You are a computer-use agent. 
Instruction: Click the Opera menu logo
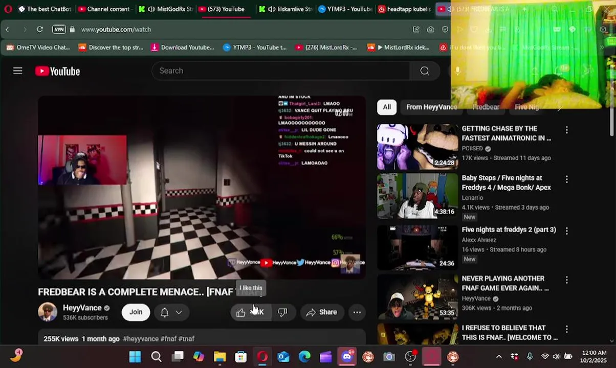pos(8,9)
